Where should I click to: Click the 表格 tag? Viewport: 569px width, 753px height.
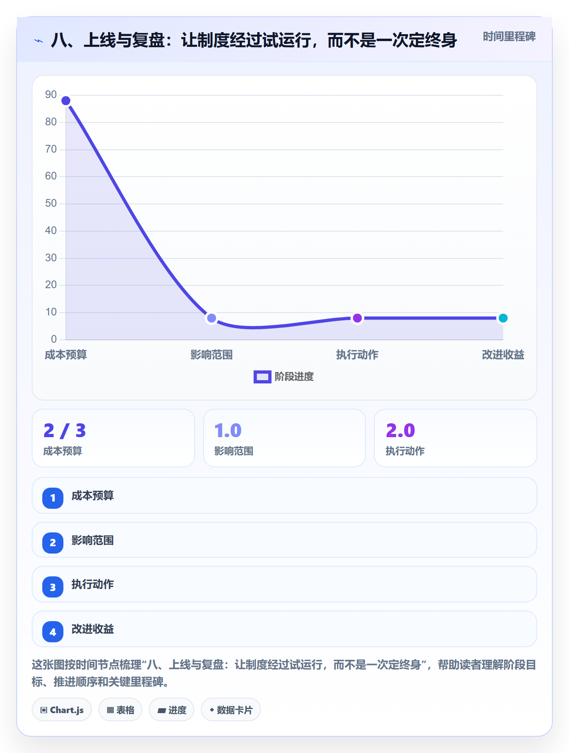point(120,710)
